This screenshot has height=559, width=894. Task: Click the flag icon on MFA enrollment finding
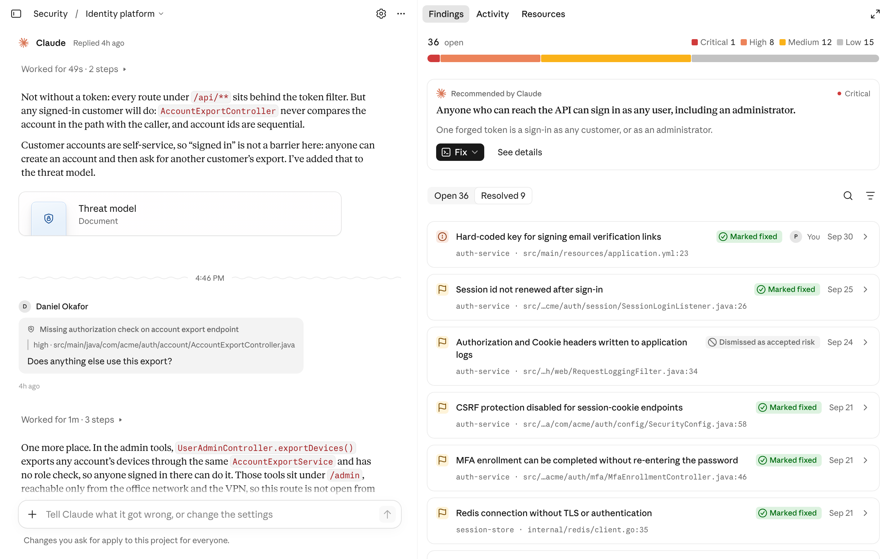pyautogui.click(x=442, y=460)
